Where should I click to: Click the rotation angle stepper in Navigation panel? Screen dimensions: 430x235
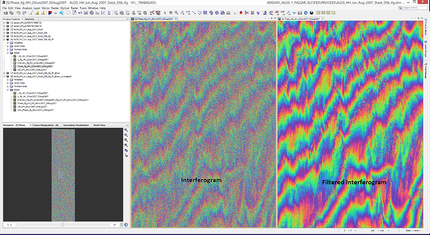[x=122, y=225]
